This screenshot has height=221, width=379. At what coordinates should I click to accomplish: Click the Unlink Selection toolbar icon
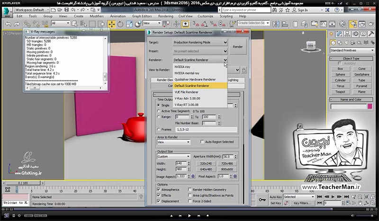[36, 24]
